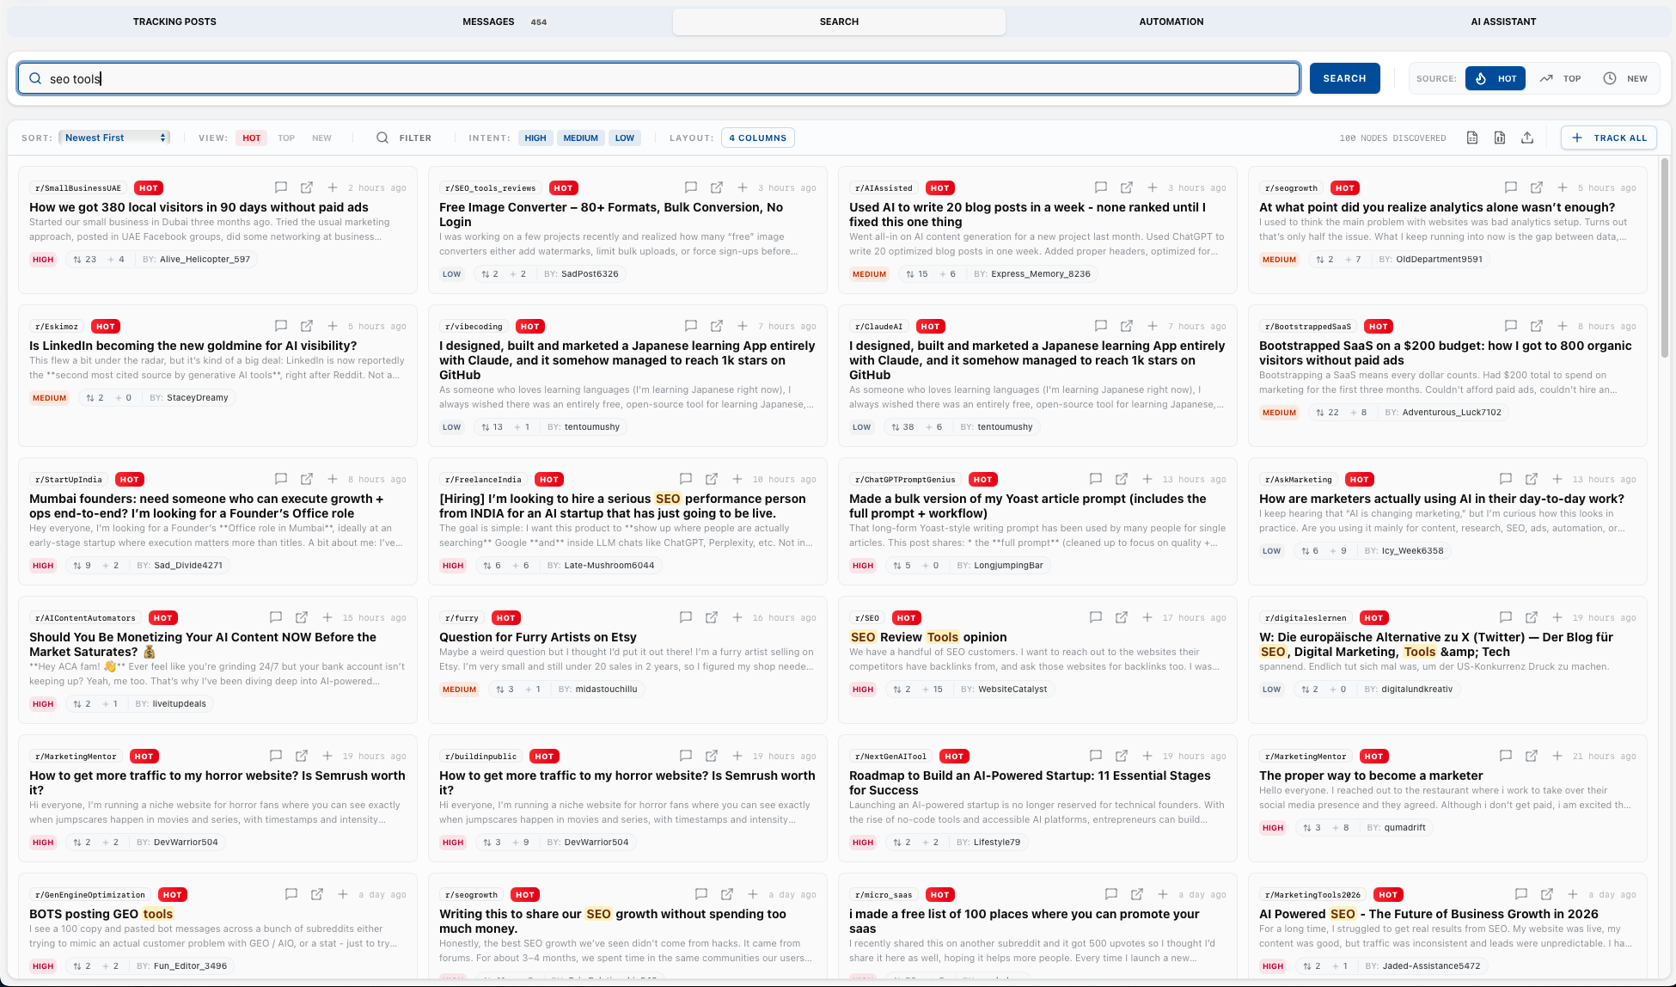Expand the FILTER options
The height and width of the screenshot is (987, 1676).
[x=405, y=138]
